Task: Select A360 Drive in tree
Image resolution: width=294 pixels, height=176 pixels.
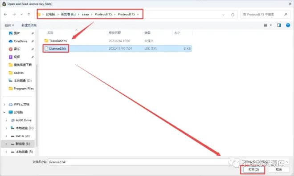Action: 24,120
